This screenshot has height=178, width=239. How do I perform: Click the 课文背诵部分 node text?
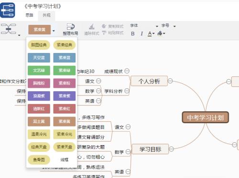(91, 137)
